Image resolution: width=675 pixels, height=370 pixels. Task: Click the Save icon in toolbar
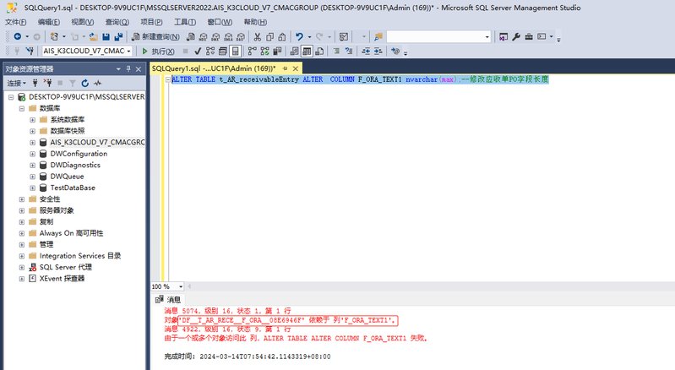106,36
